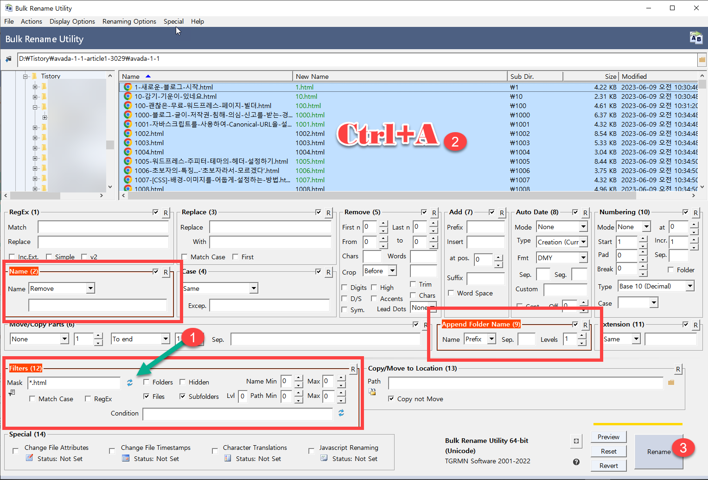Sort by the Sub Dir. column header
The image size is (708, 480).
click(x=535, y=77)
